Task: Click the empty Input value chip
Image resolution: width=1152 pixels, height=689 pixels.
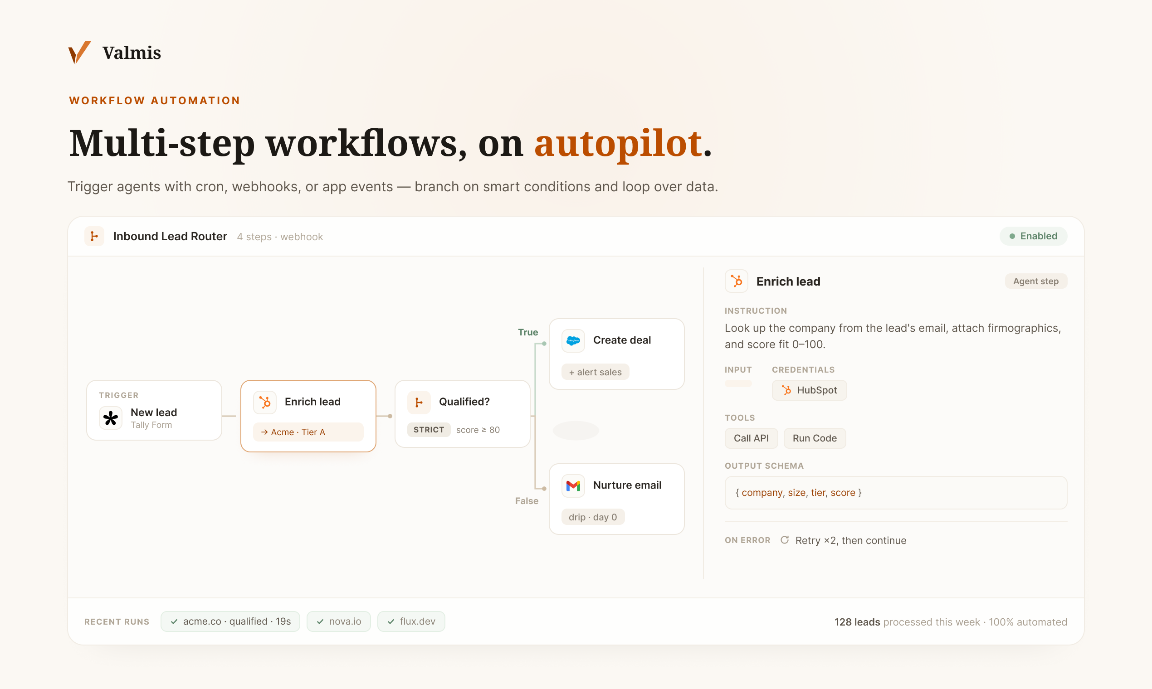Action: click(x=738, y=383)
